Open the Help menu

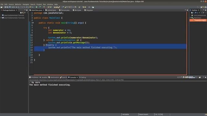(56, 4)
